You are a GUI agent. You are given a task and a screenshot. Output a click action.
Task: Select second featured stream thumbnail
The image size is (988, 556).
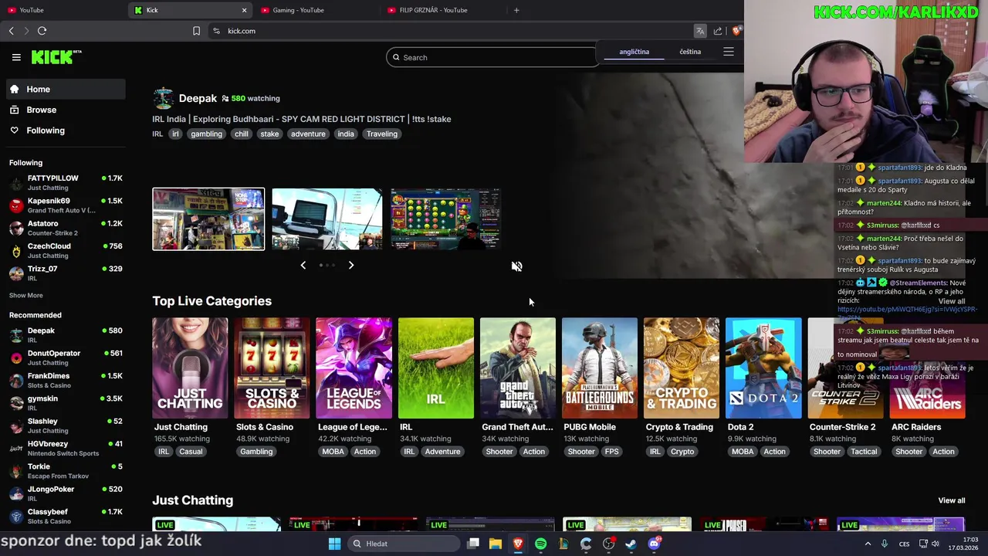(327, 219)
